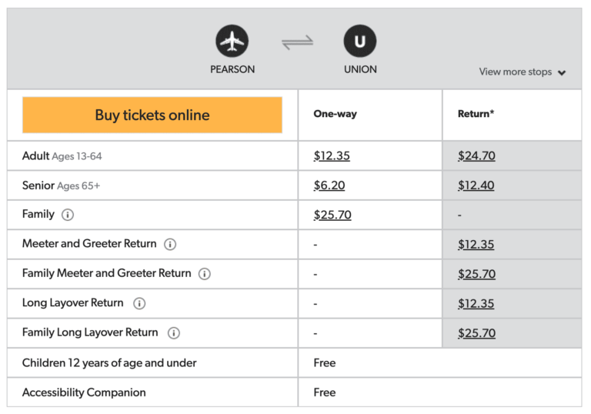This screenshot has height=414, width=591.
Task: Select Long Layover Return $12.35 price
Action: click(476, 303)
